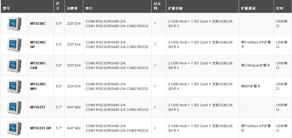Open the MT5320C-MPI model link

[39, 86]
